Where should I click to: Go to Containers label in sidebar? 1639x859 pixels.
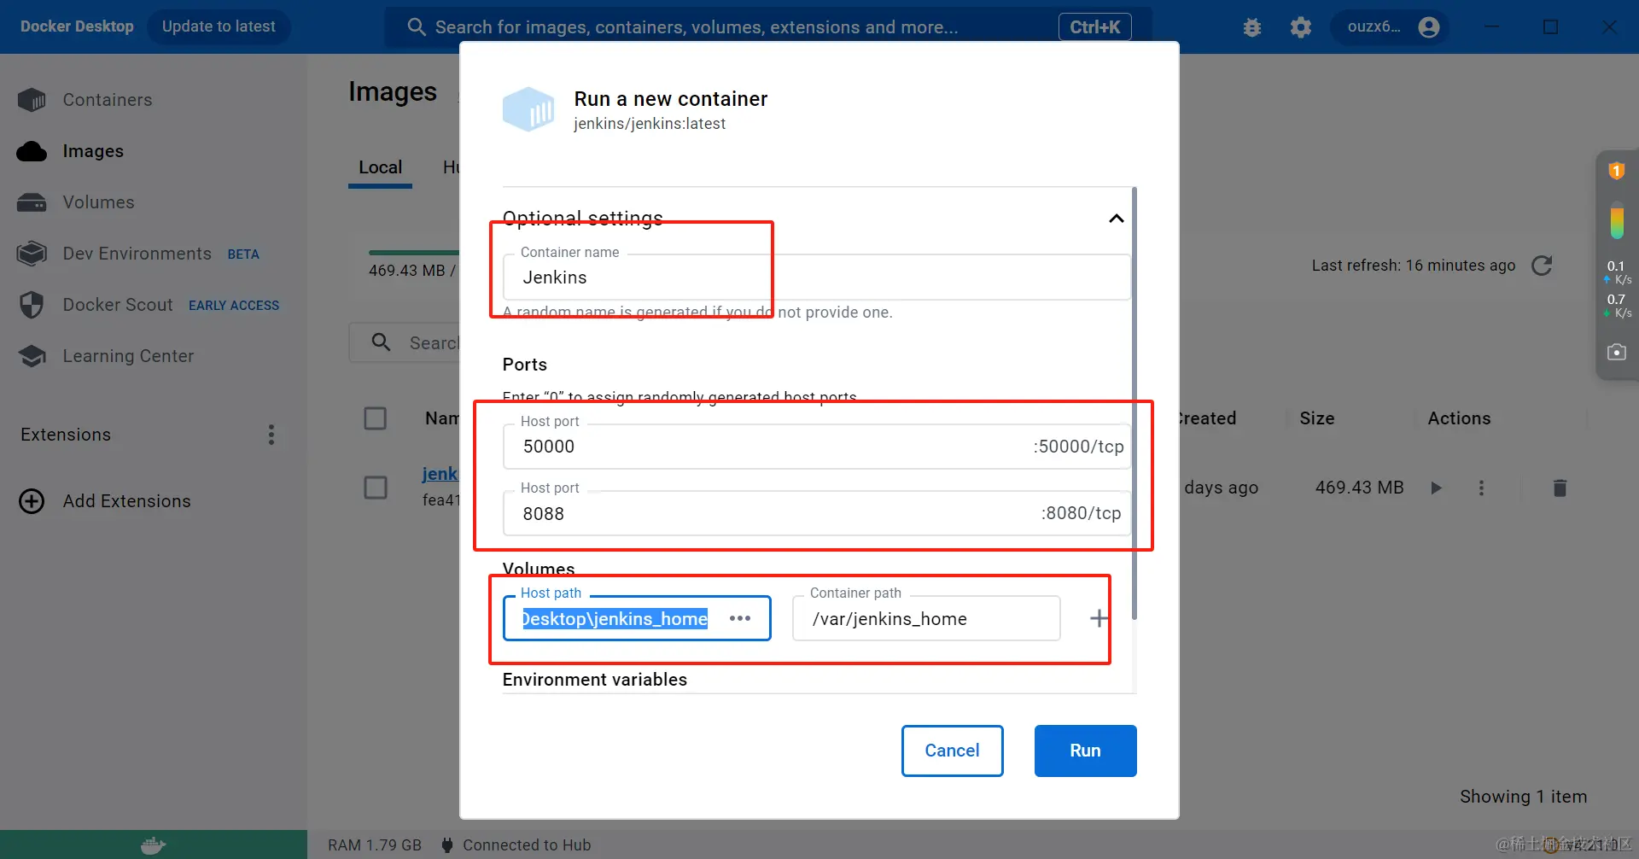(108, 100)
